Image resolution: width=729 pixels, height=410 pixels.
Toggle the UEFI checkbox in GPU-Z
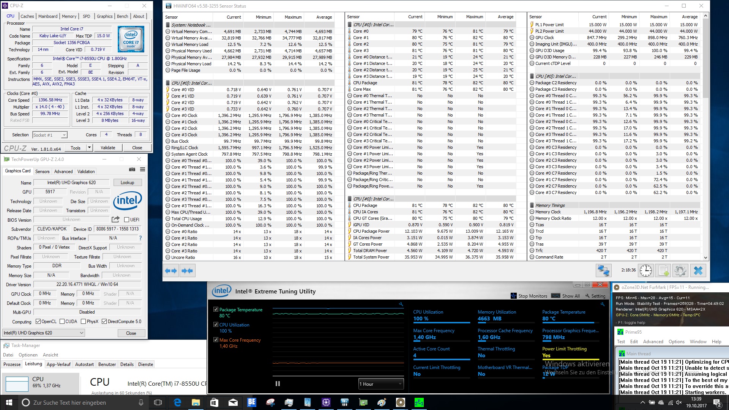pyautogui.click(x=127, y=219)
